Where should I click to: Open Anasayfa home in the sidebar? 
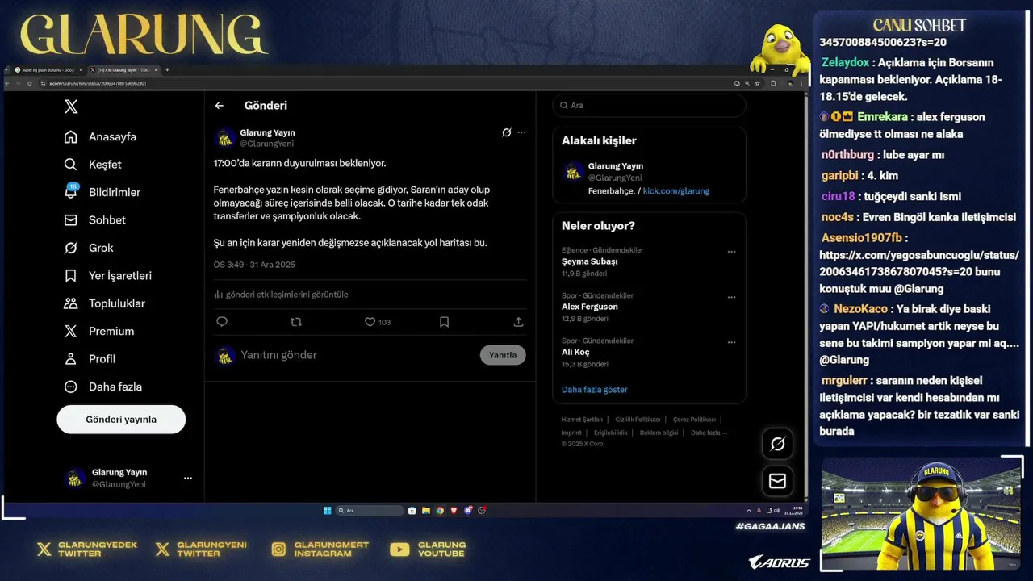coord(100,137)
